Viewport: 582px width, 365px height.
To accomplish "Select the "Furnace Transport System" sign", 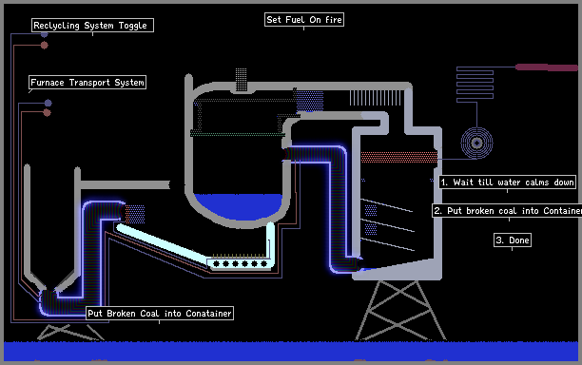I will tap(87, 83).
